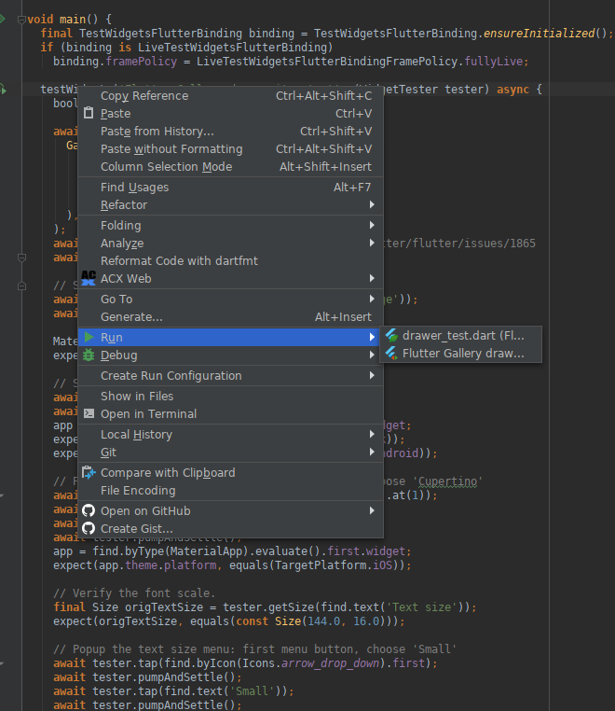Image resolution: width=615 pixels, height=711 pixels.
Task: Click 'ensureInitialized' in the code
Action: pyautogui.click(x=539, y=33)
